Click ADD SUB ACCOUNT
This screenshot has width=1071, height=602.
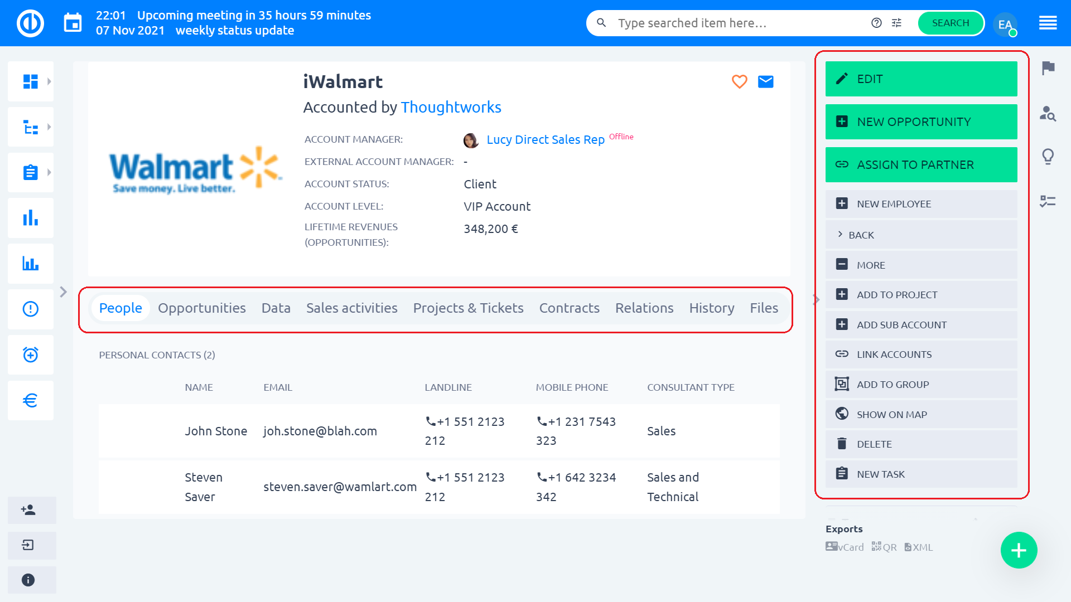click(x=921, y=325)
